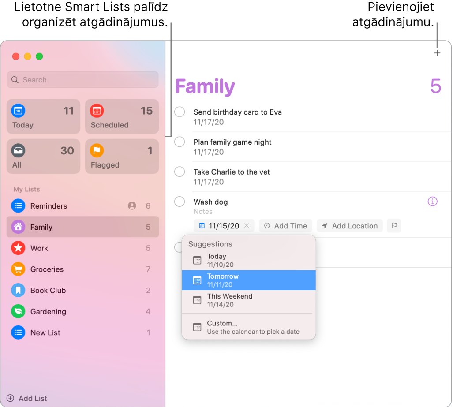Choose Today 11/10/20 suggestion
453x407 pixels.
pos(249,260)
